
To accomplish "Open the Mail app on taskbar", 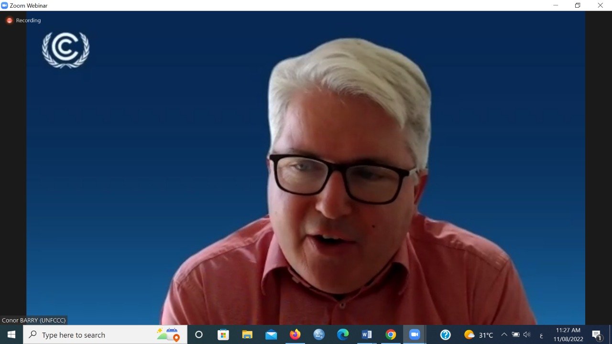I will (271, 334).
